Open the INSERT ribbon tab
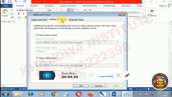Viewport: 172px width, 97px height. 34,6
